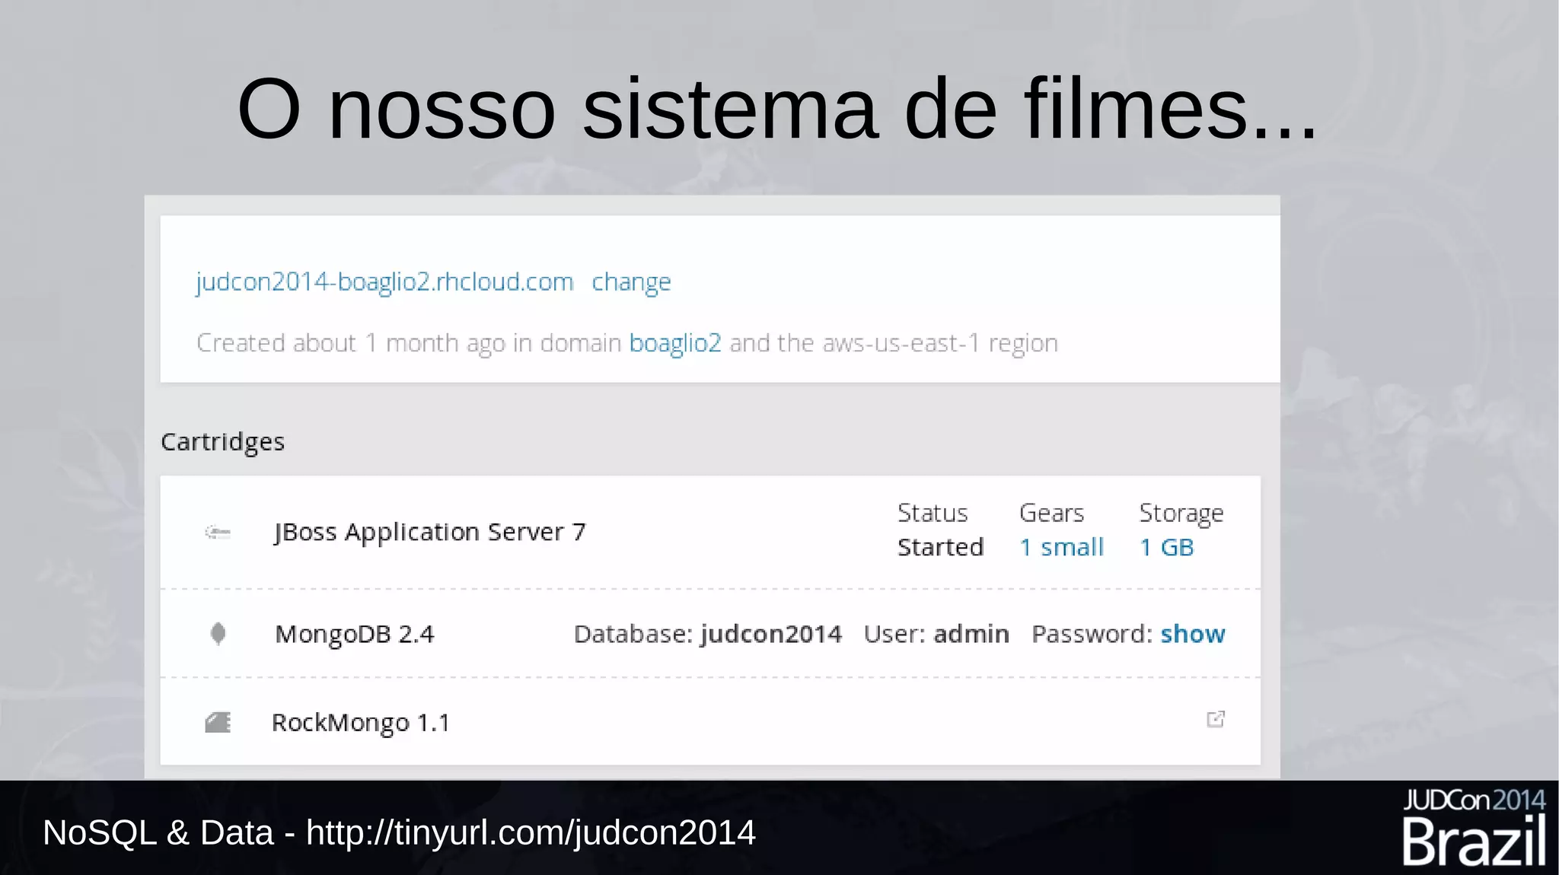Click the 'Cartridges' section heading
This screenshot has width=1559, height=875.
223,442
